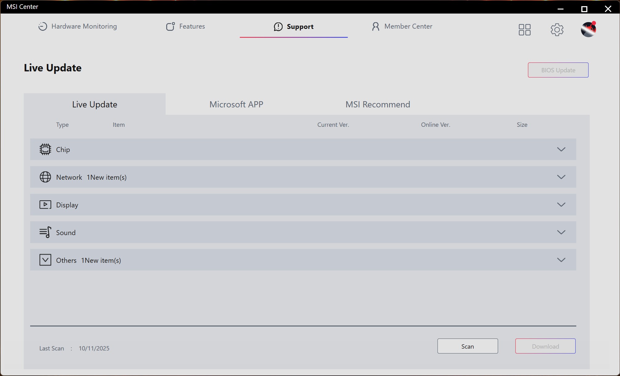Go to the Features section
Image resolution: width=620 pixels, height=376 pixels.
pyautogui.click(x=186, y=26)
